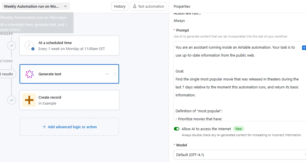The image size is (306, 162).
Task: Click the blue plus insert-token button in prompt
Action: [x=304, y=48]
